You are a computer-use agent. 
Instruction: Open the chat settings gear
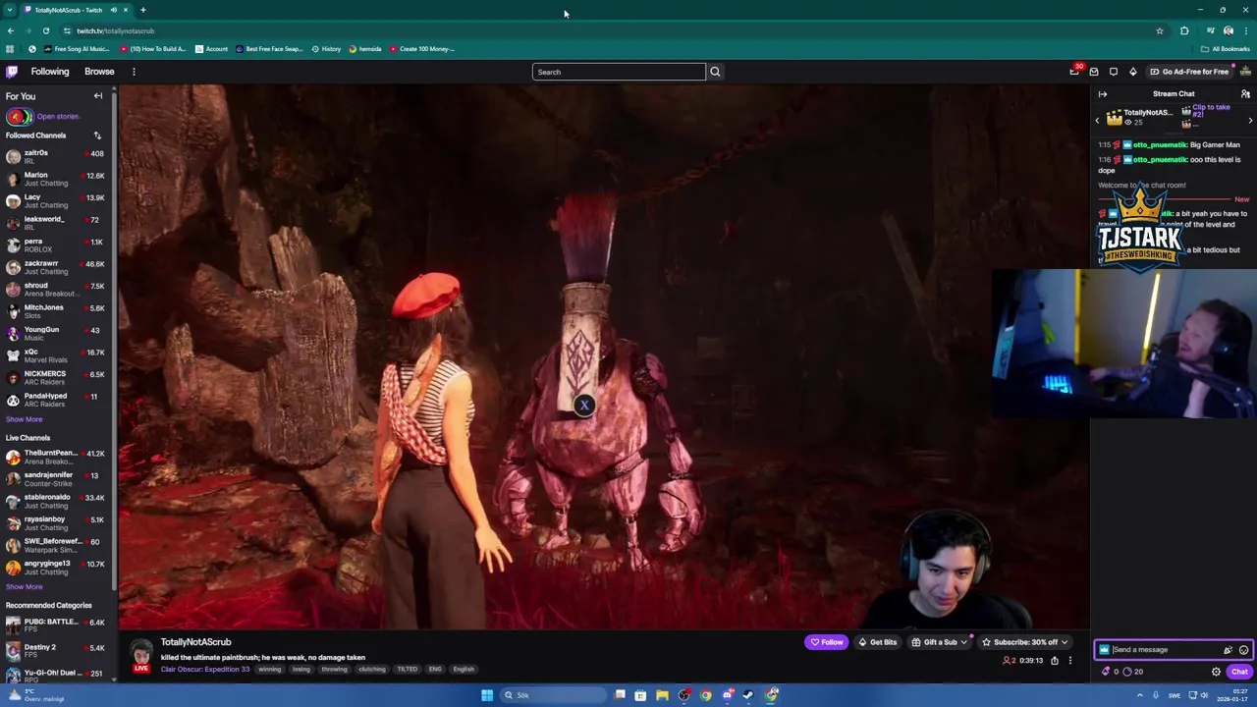pyautogui.click(x=1216, y=672)
